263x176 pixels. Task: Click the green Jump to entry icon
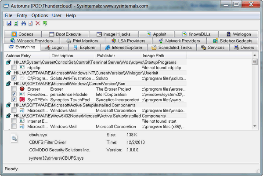[x=45, y=23]
